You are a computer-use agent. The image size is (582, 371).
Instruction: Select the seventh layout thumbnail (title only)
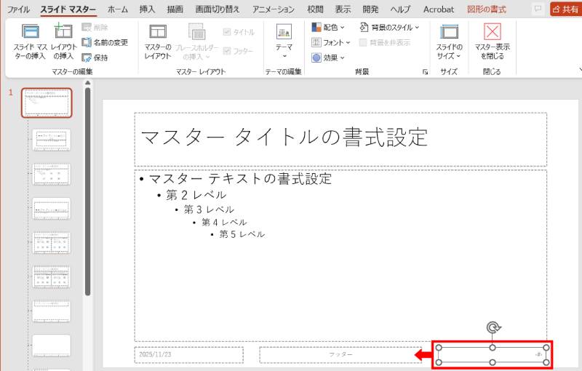tap(52, 311)
